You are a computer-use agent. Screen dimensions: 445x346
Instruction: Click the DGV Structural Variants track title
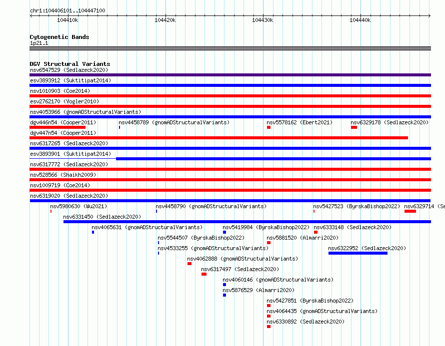(x=70, y=64)
